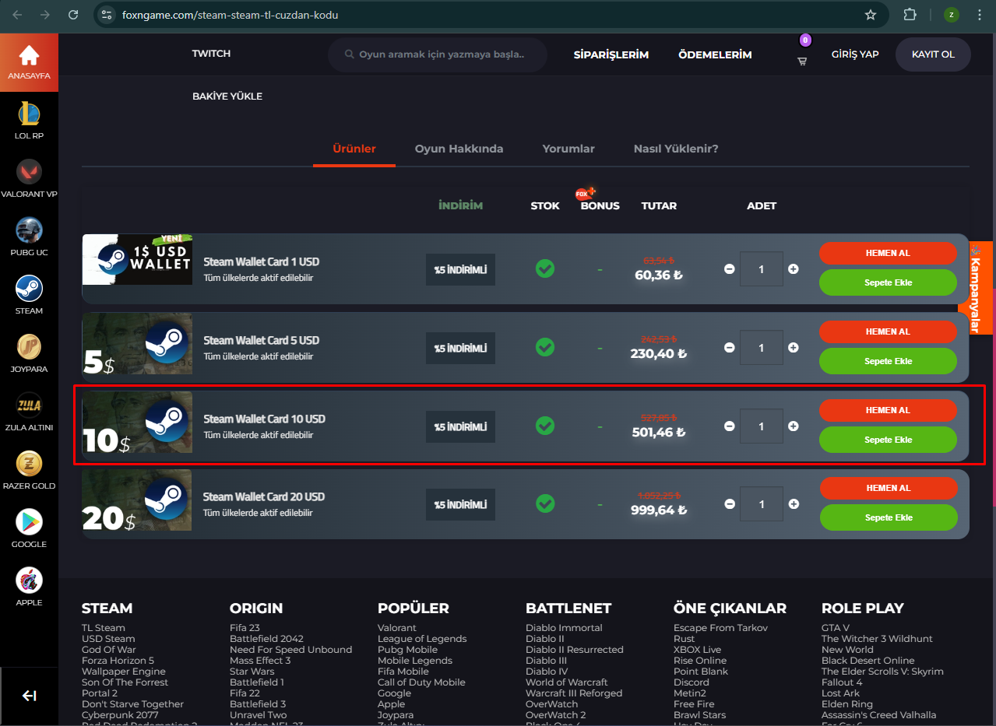Click quantity field for 10 USD card
996x726 pixels.
coord(761,426)
